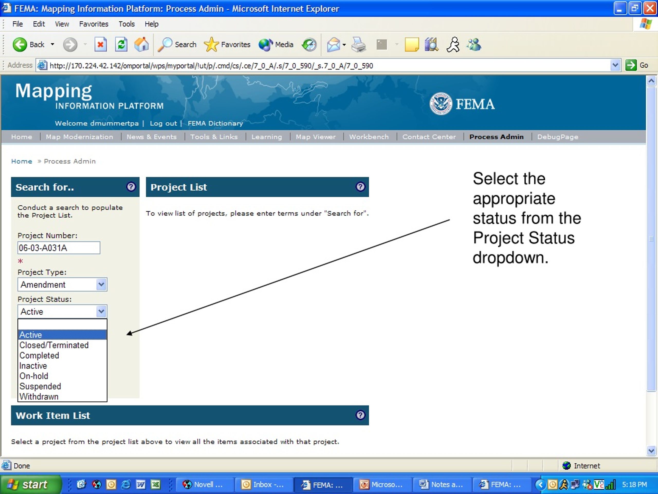Click the AIM running man toolbar icon

coord(453,45)
